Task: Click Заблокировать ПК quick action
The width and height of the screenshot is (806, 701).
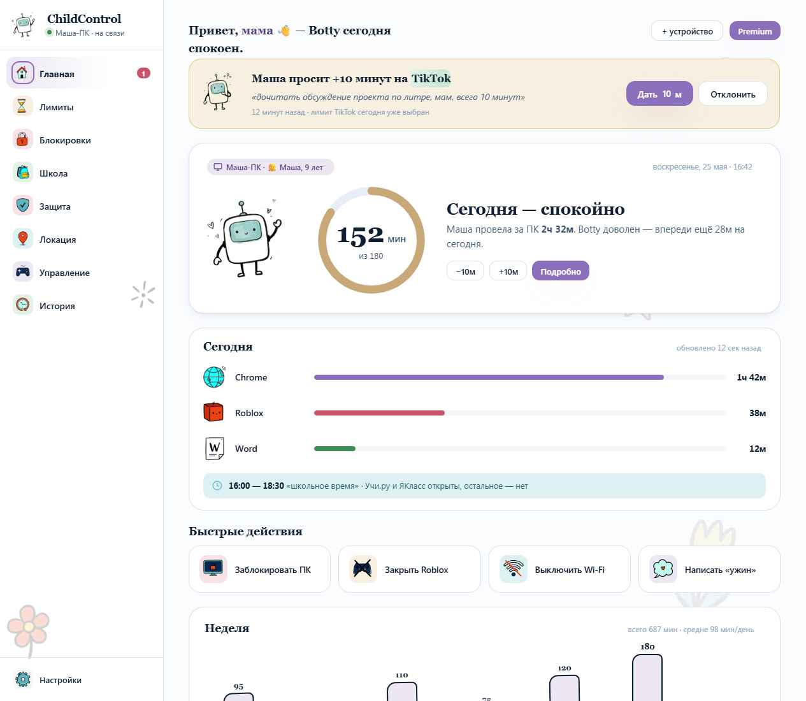Action: (x=260, y=569)
